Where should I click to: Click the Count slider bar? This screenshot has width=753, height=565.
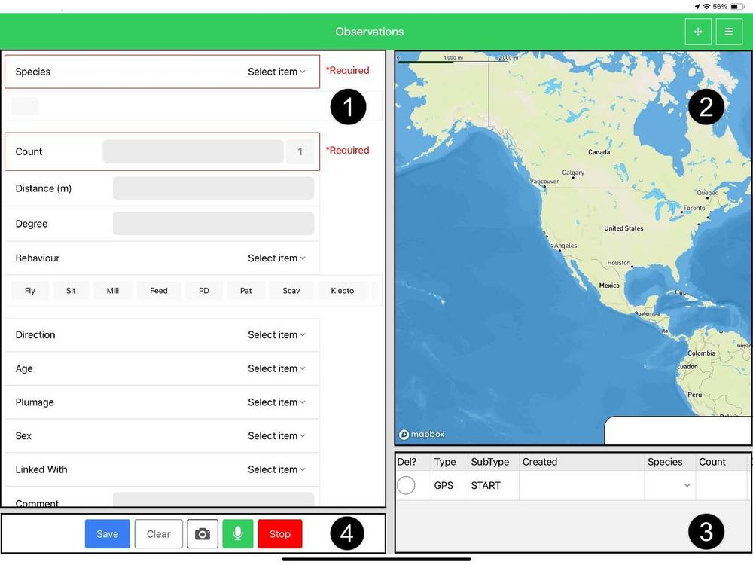193,151
